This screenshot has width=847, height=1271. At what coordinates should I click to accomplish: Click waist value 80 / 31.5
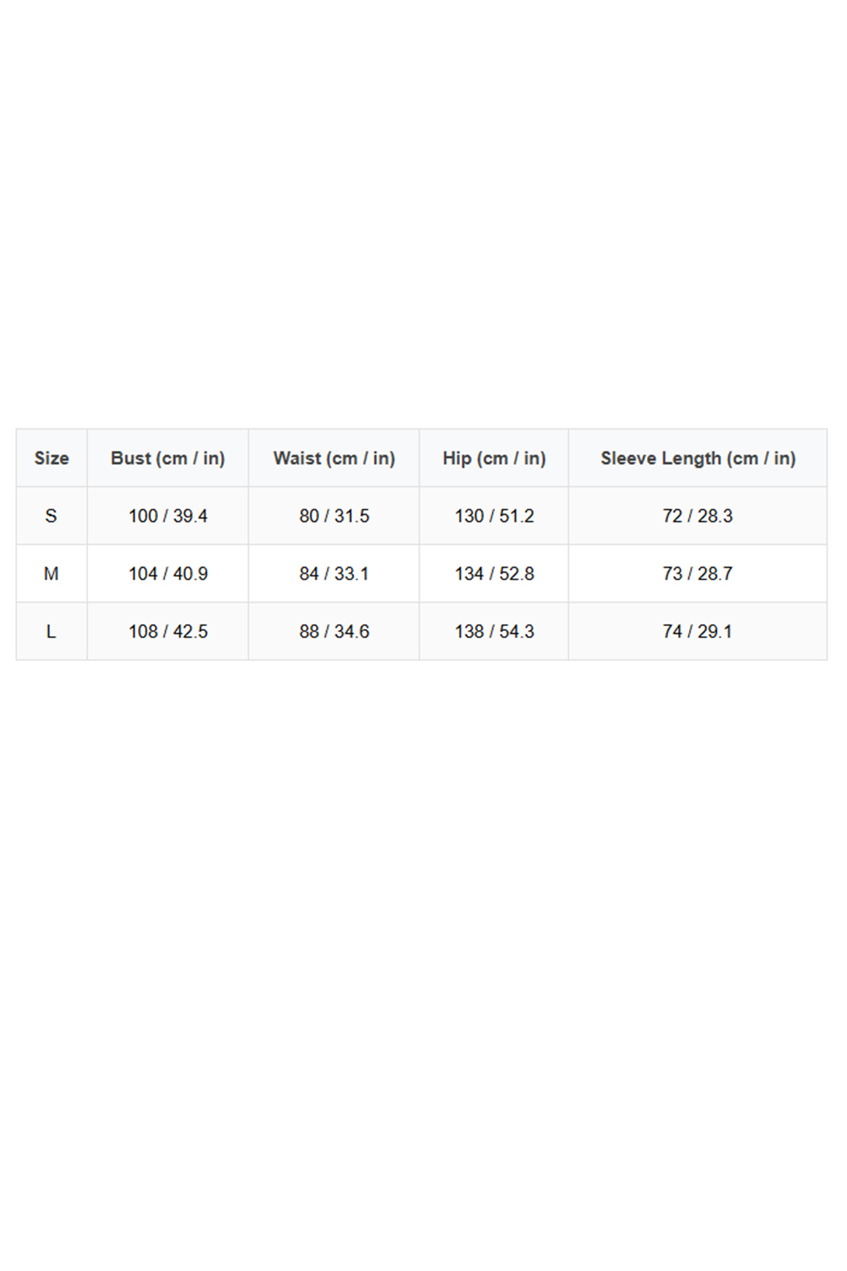click(334, 516)
